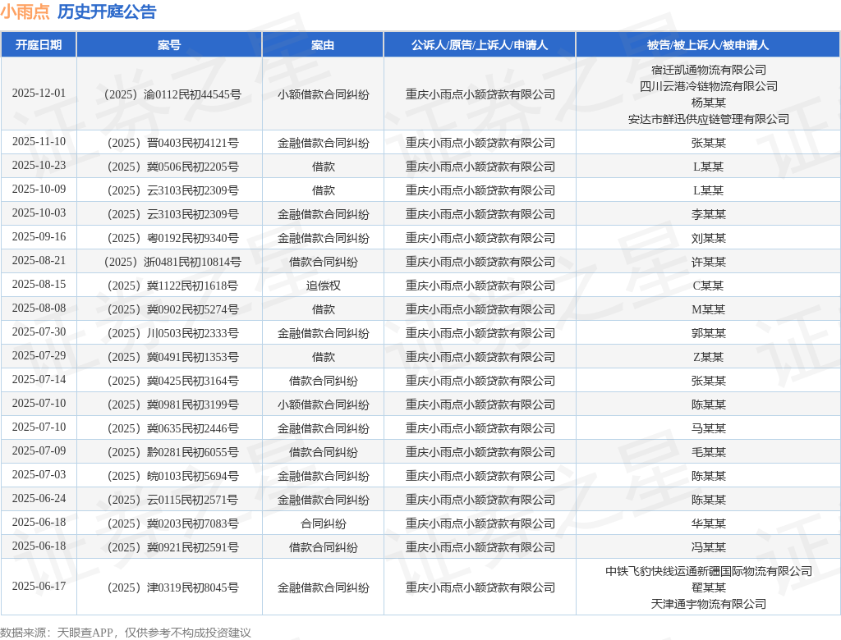Select case number 晋0403民初4121号
Viewport: 841px width, 640px height.
point(172,143)
